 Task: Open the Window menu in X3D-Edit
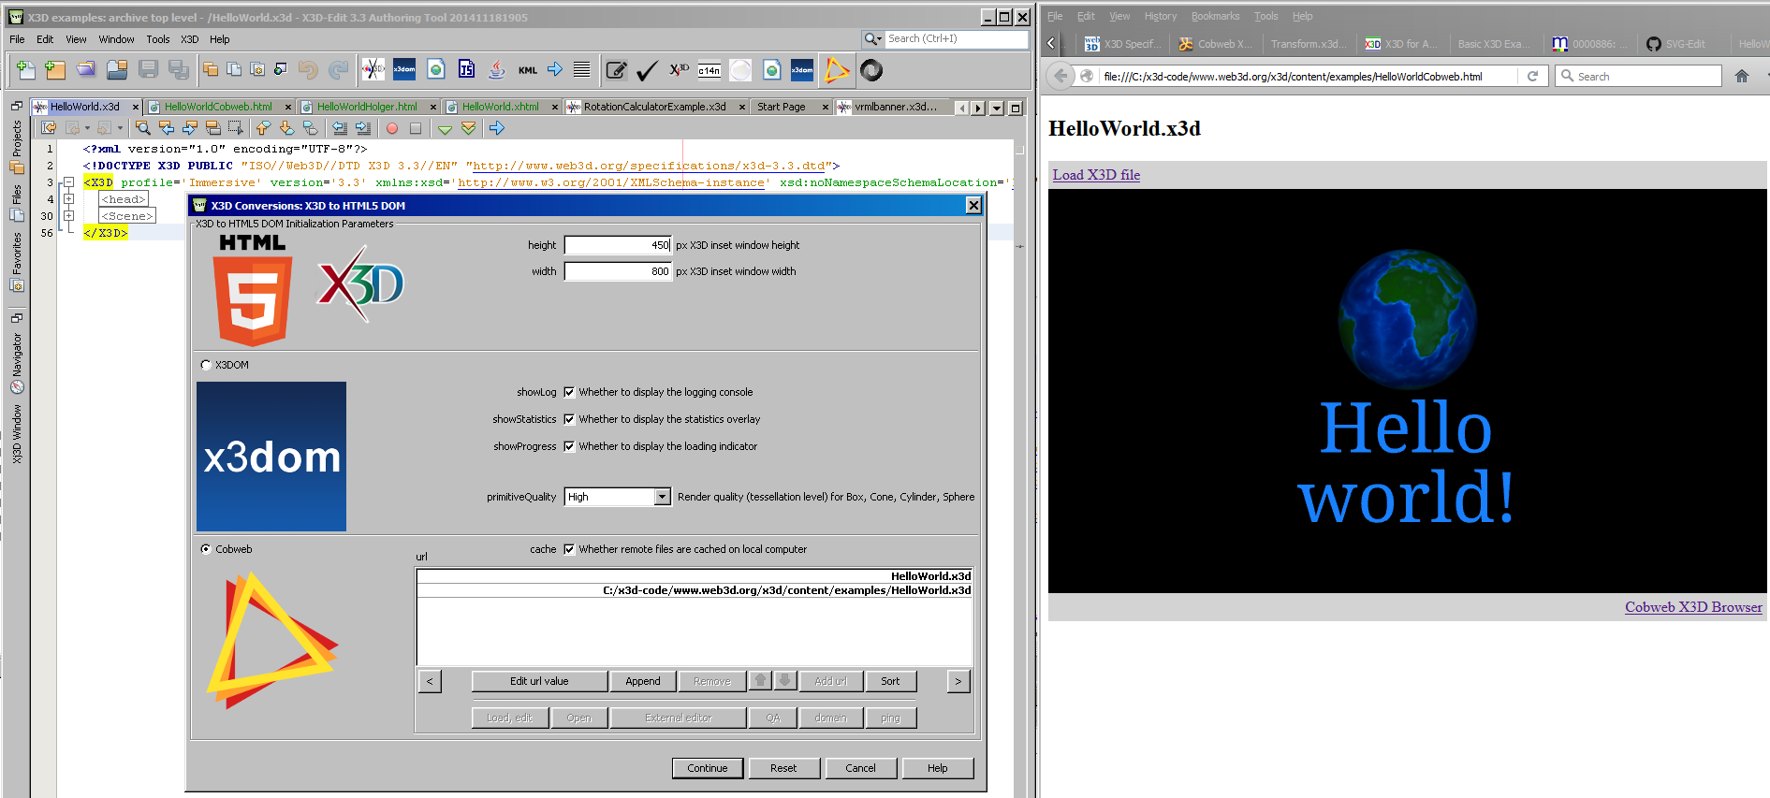(x=116, y=39)
